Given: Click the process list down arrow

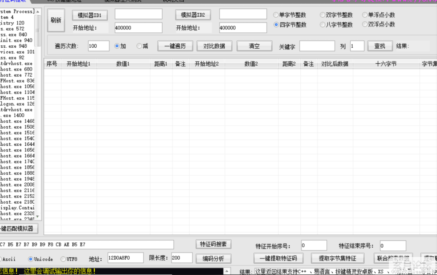Looking at the screenshot, I should [x=38, y=216].
